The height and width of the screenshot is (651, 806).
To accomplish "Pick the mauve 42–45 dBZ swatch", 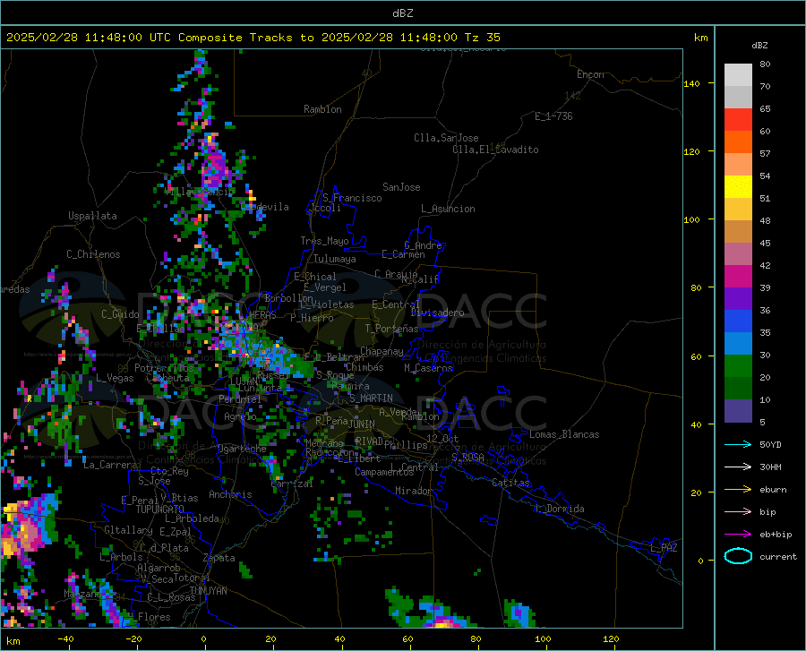I will point(738,254).
